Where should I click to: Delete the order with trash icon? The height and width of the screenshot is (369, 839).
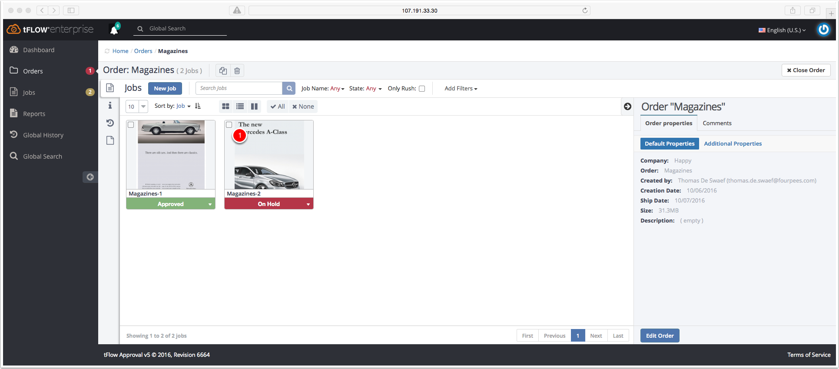click(237, 70)
